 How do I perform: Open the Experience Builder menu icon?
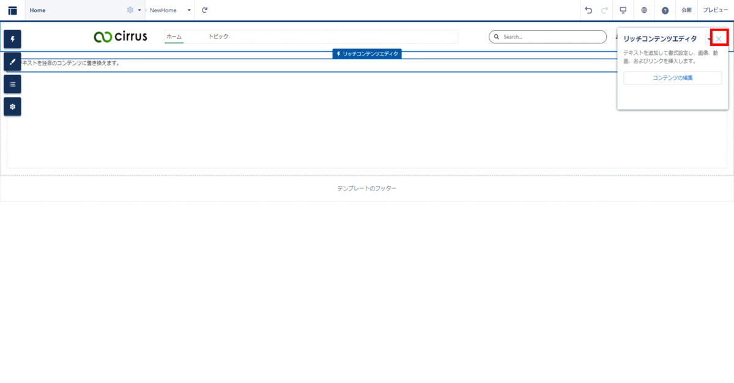click(x=12, y=10)
